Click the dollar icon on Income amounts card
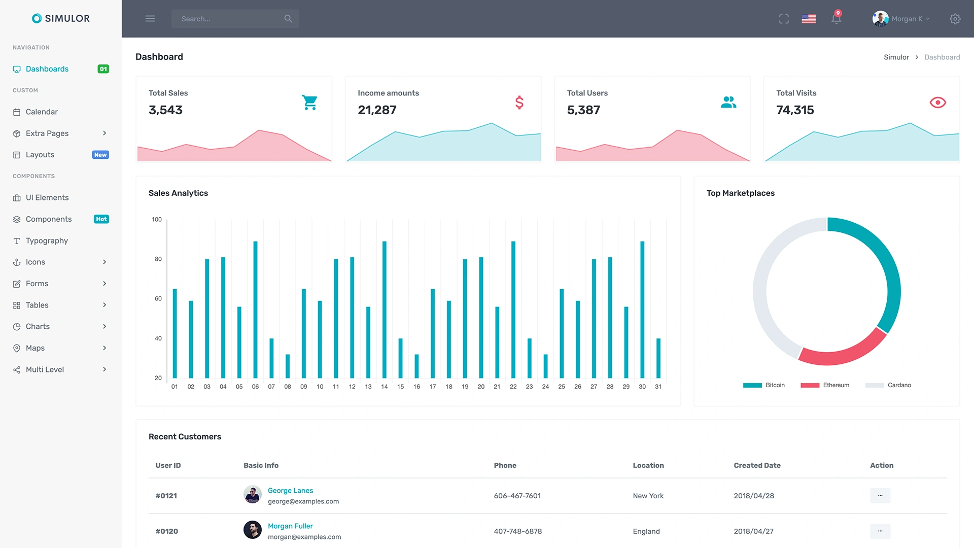This screenshot has height=548, width=974. pos(518,102)
